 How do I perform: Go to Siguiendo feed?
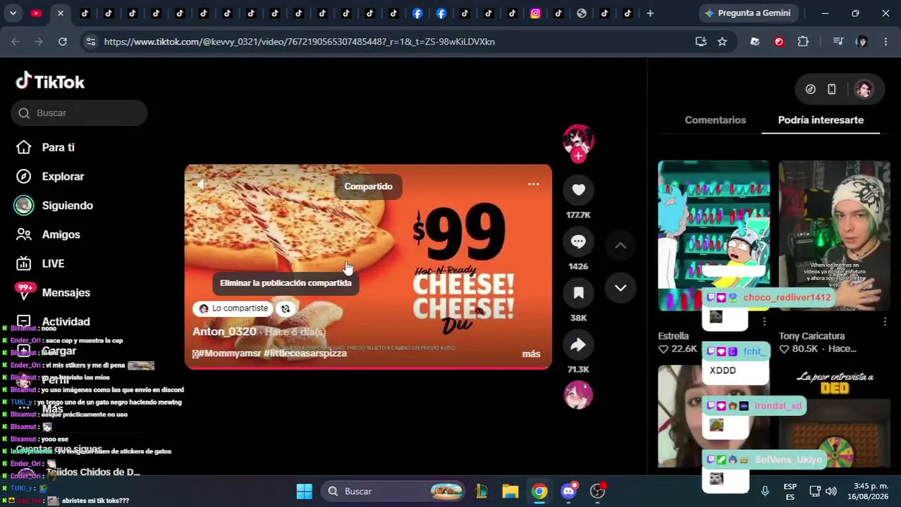(67, 205)
